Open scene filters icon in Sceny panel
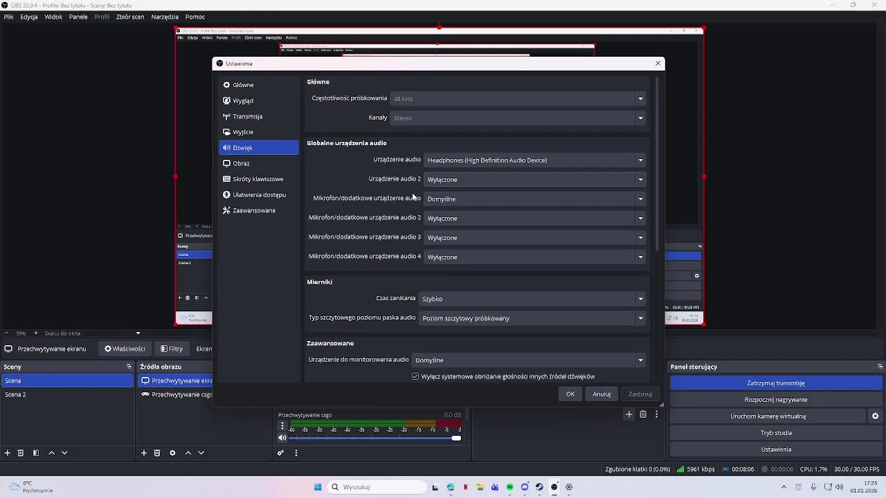Viewport: 886px width, 498px height. pos(36,453)
